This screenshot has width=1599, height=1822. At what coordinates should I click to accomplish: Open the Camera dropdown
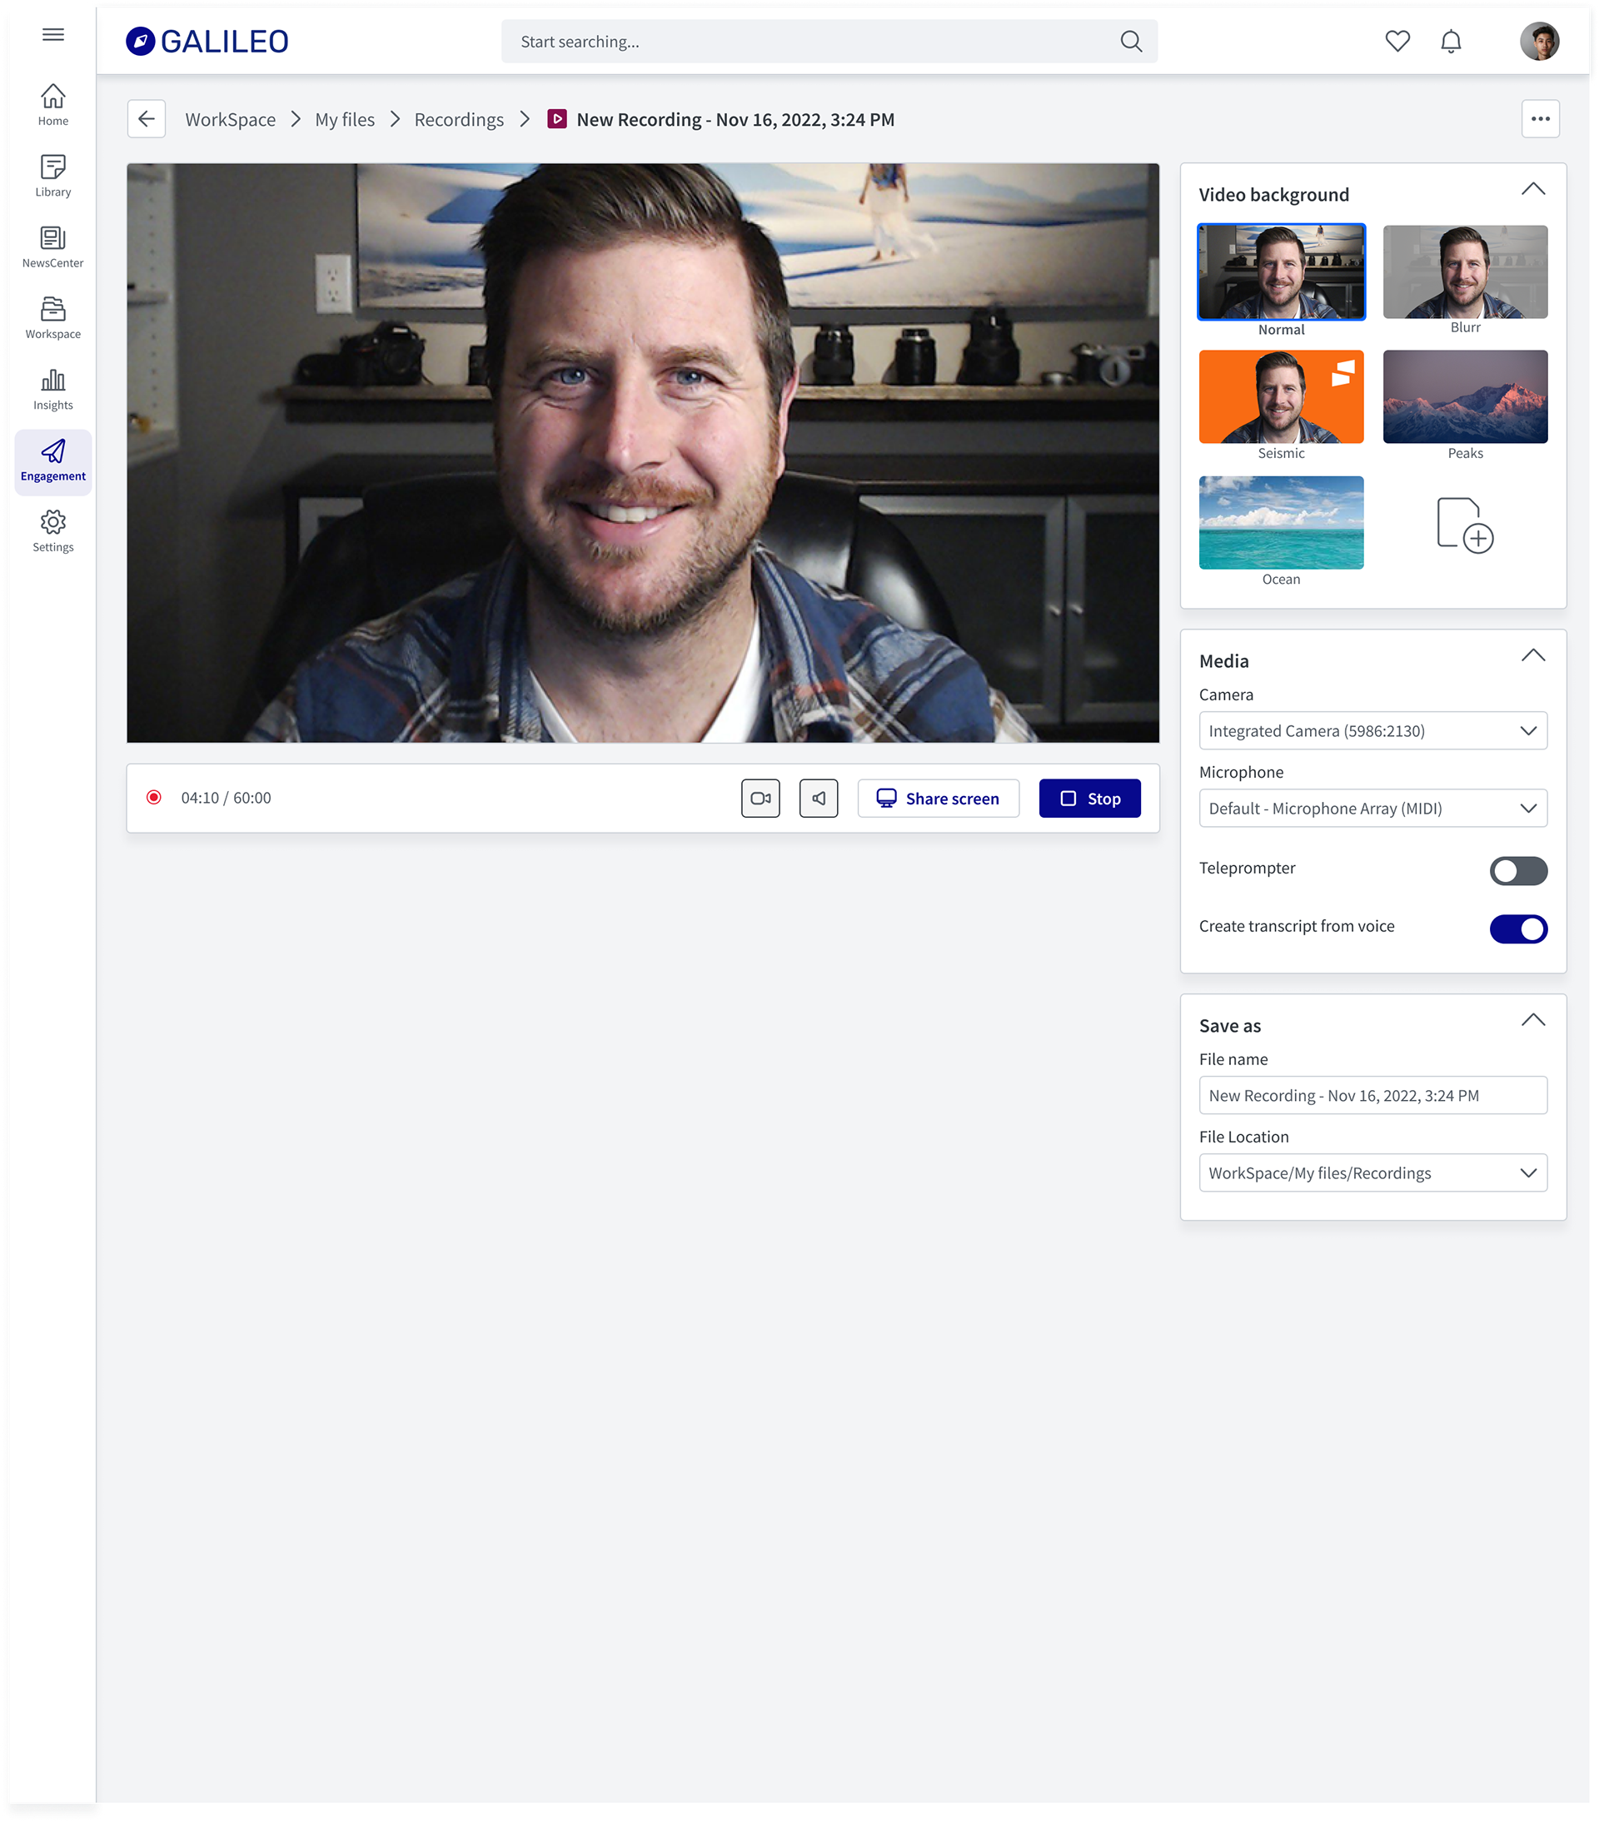pyautogui.click(x=1372, y=730)
